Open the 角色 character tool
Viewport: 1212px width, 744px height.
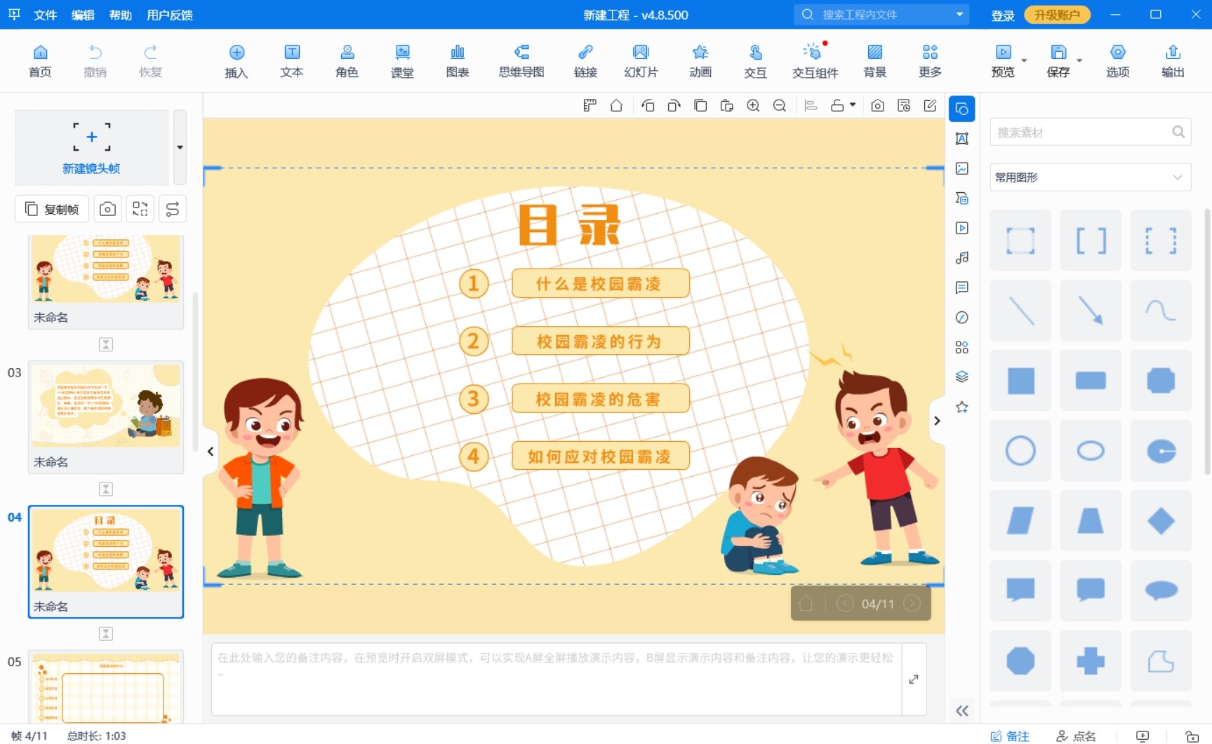(x=347, y=60)
